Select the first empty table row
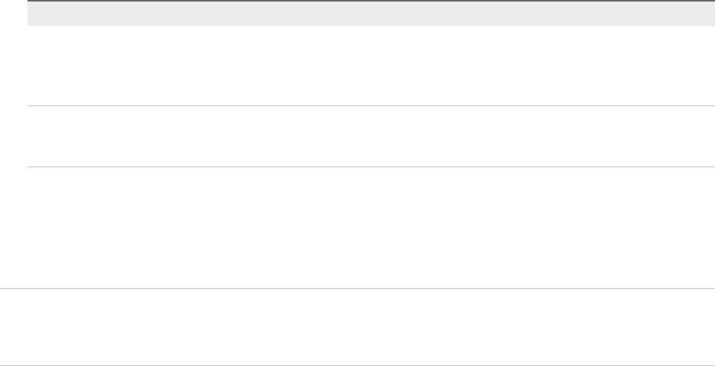The image size is (715, 366). [x=365, y=66]
